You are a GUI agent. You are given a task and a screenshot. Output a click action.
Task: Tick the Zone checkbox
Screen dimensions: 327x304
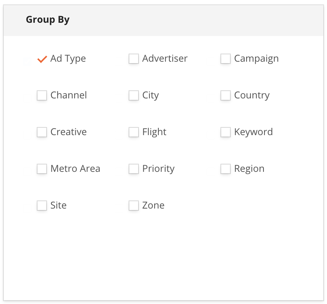(x=134, y=206)
